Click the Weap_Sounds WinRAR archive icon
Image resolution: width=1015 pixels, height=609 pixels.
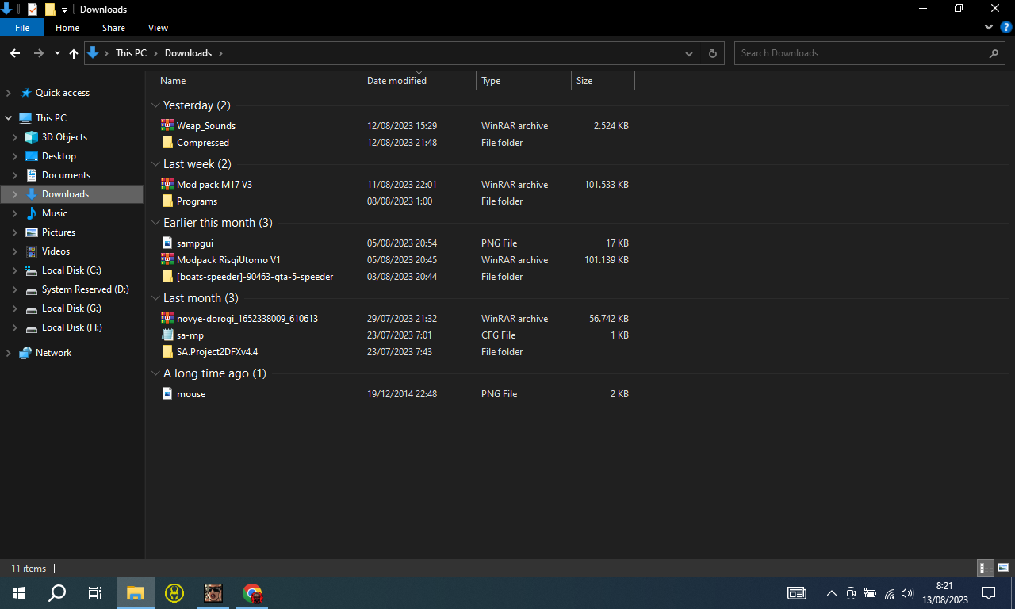pyautogui.click(x=167, y=125)
